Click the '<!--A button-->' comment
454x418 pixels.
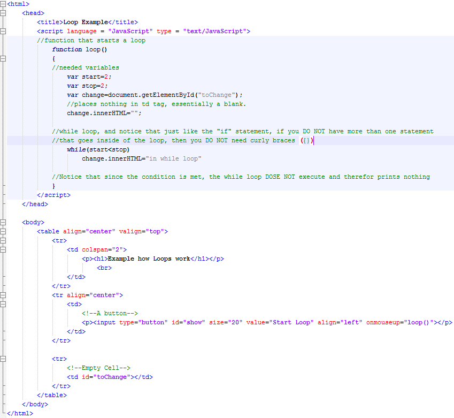click(110, 313)
